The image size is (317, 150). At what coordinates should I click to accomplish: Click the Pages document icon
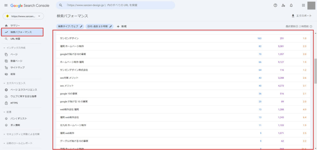coord(6,54)
